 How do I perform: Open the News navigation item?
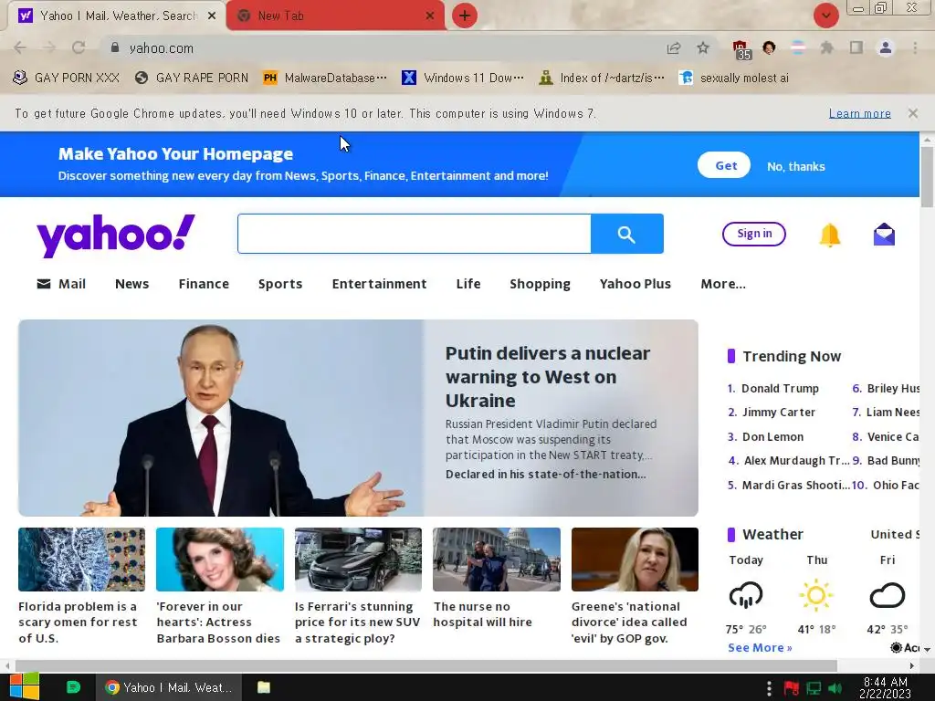point(131,284)
